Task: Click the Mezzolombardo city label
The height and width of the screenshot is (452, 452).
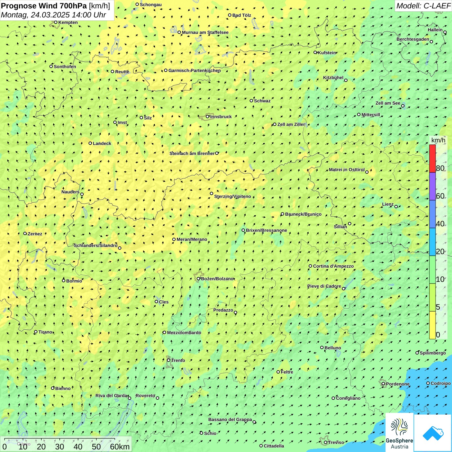Action: tap(184, 333)
